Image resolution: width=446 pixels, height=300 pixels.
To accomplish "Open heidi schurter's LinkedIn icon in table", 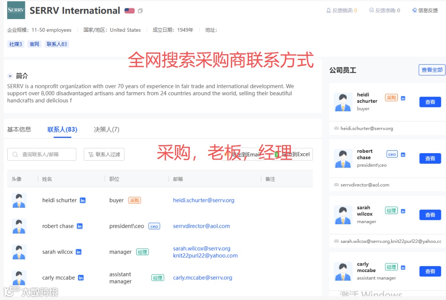I will [x=82, y=201].
